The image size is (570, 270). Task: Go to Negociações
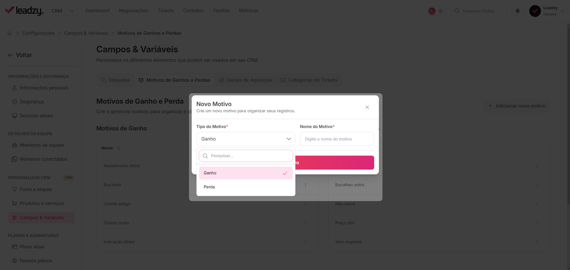coord(133,11)
